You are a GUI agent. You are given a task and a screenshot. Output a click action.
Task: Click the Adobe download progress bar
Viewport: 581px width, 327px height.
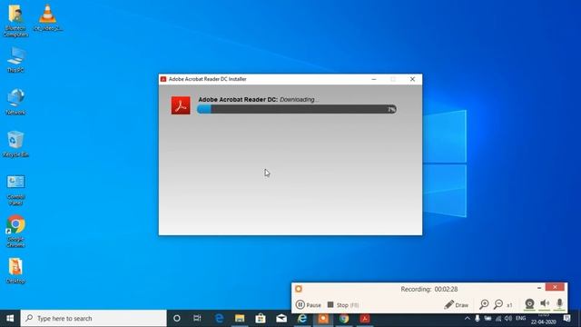tap(297, 109)
